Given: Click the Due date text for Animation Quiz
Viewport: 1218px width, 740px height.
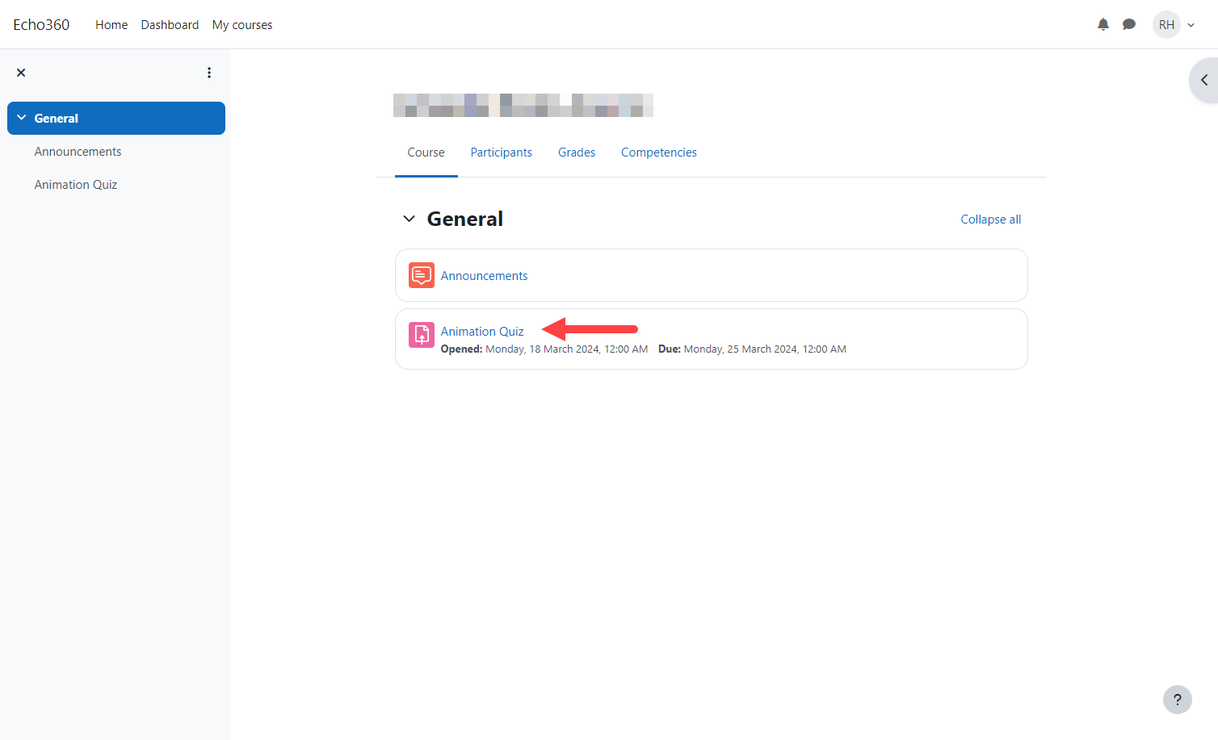Looking at the screenshot, I should [x=752, y=349].
